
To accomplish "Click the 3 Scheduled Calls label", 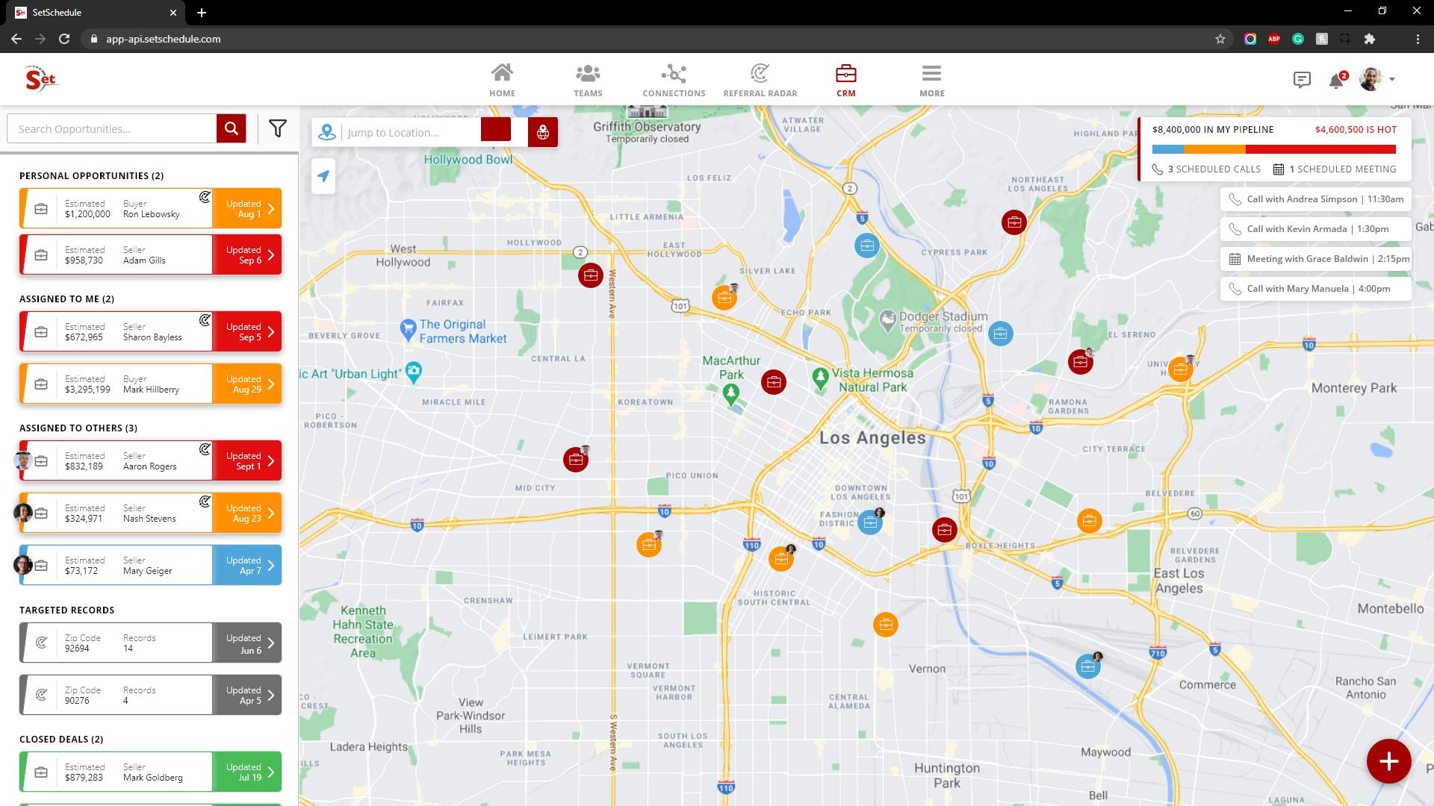I will point(1206,169).
